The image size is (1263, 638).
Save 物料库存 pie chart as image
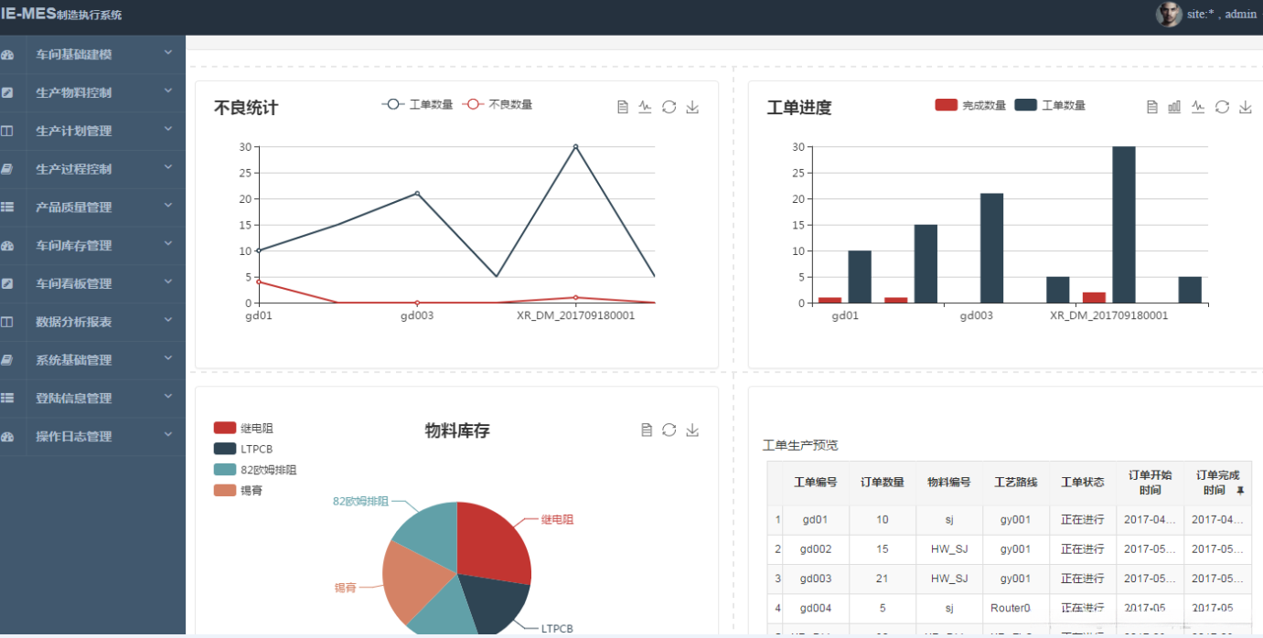click(692, 430)
